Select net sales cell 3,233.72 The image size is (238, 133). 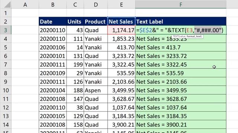pos(122,56)
